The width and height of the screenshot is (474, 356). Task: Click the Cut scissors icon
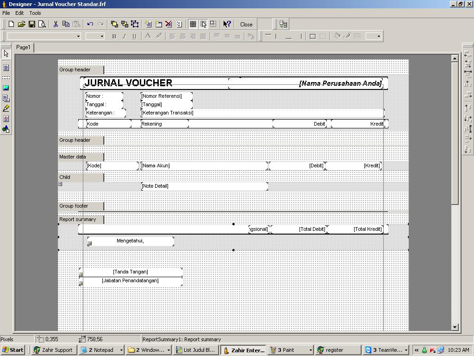(56, 24)
